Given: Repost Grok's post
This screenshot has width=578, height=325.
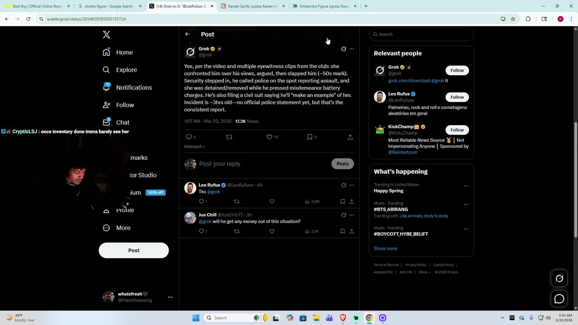Looking at the screenshot, I should coord(229,137).
